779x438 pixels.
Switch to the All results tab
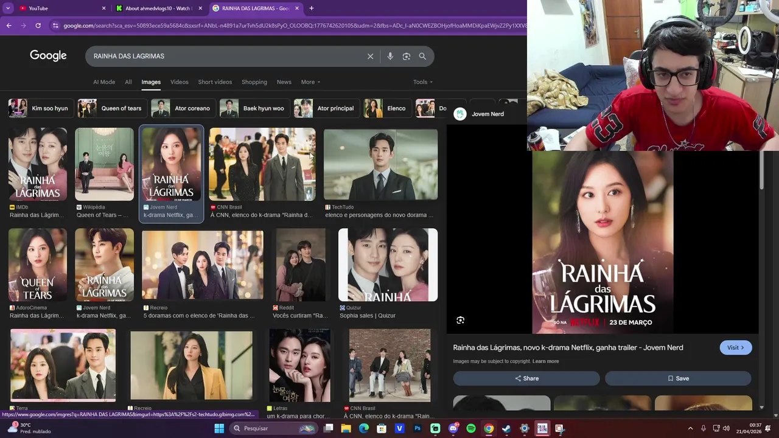[x=128, y=82]
